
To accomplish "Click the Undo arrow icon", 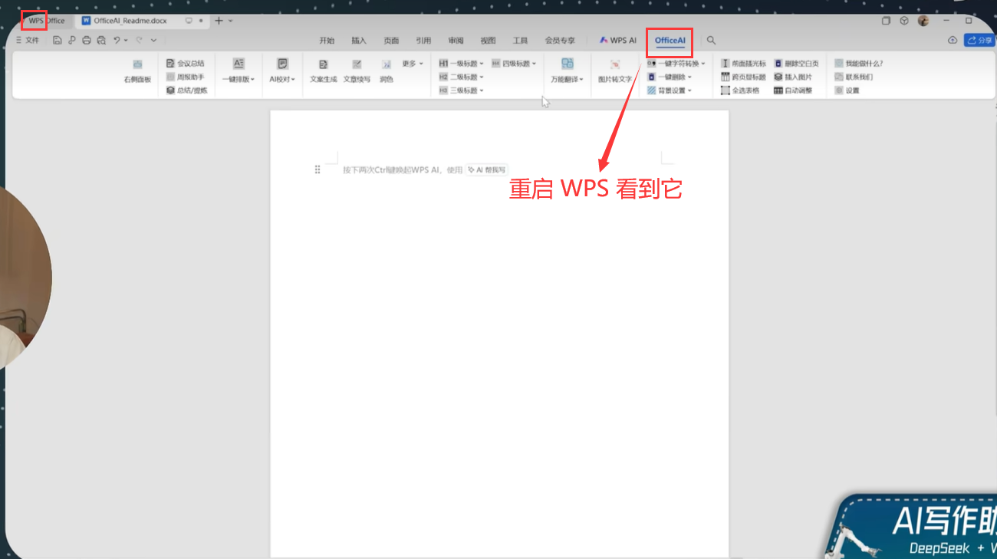I will [117, 40].
